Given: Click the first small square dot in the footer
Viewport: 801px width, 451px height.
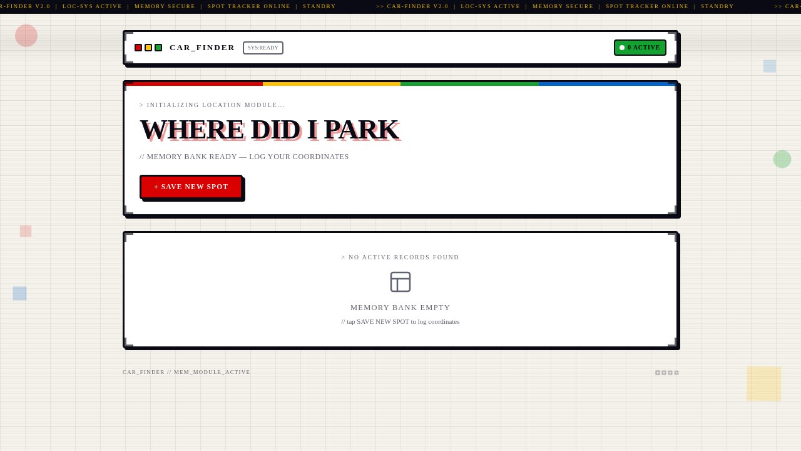Looking at the screenshot, I should click(657, 373).
